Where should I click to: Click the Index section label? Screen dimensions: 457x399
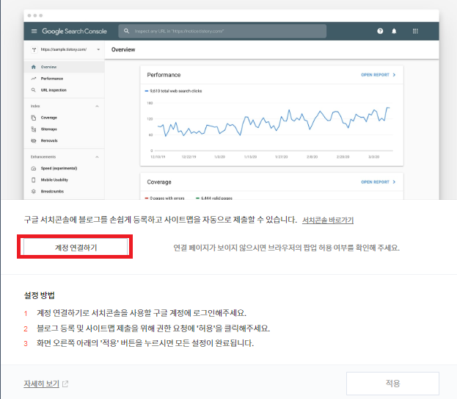click(x=35, y=107)
